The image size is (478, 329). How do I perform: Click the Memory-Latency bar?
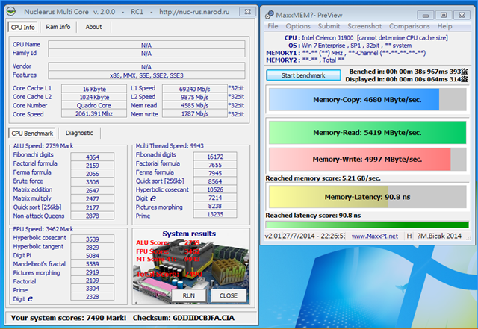pos(367,197)
